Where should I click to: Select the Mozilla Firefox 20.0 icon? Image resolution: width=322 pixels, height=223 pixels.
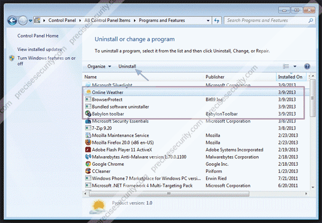(89, 142)
